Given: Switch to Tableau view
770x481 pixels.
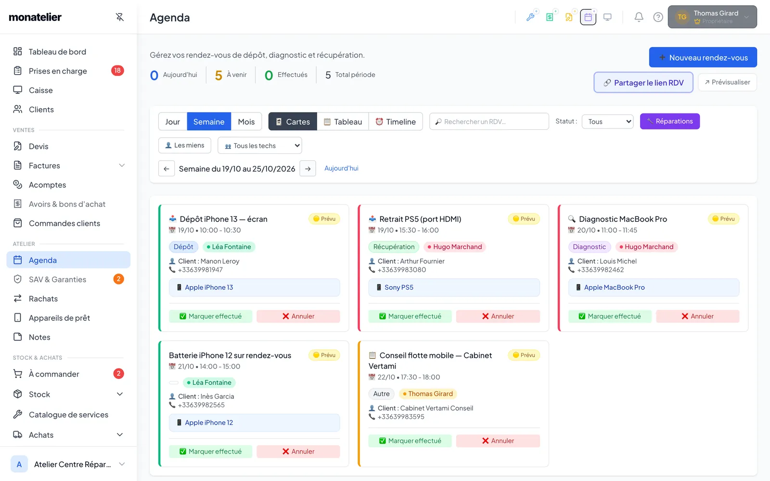Looking at the screenshot, I should (343, 122).
